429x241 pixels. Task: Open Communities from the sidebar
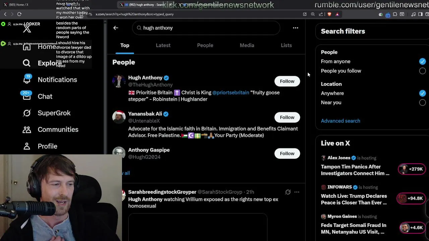coord(51,130)
